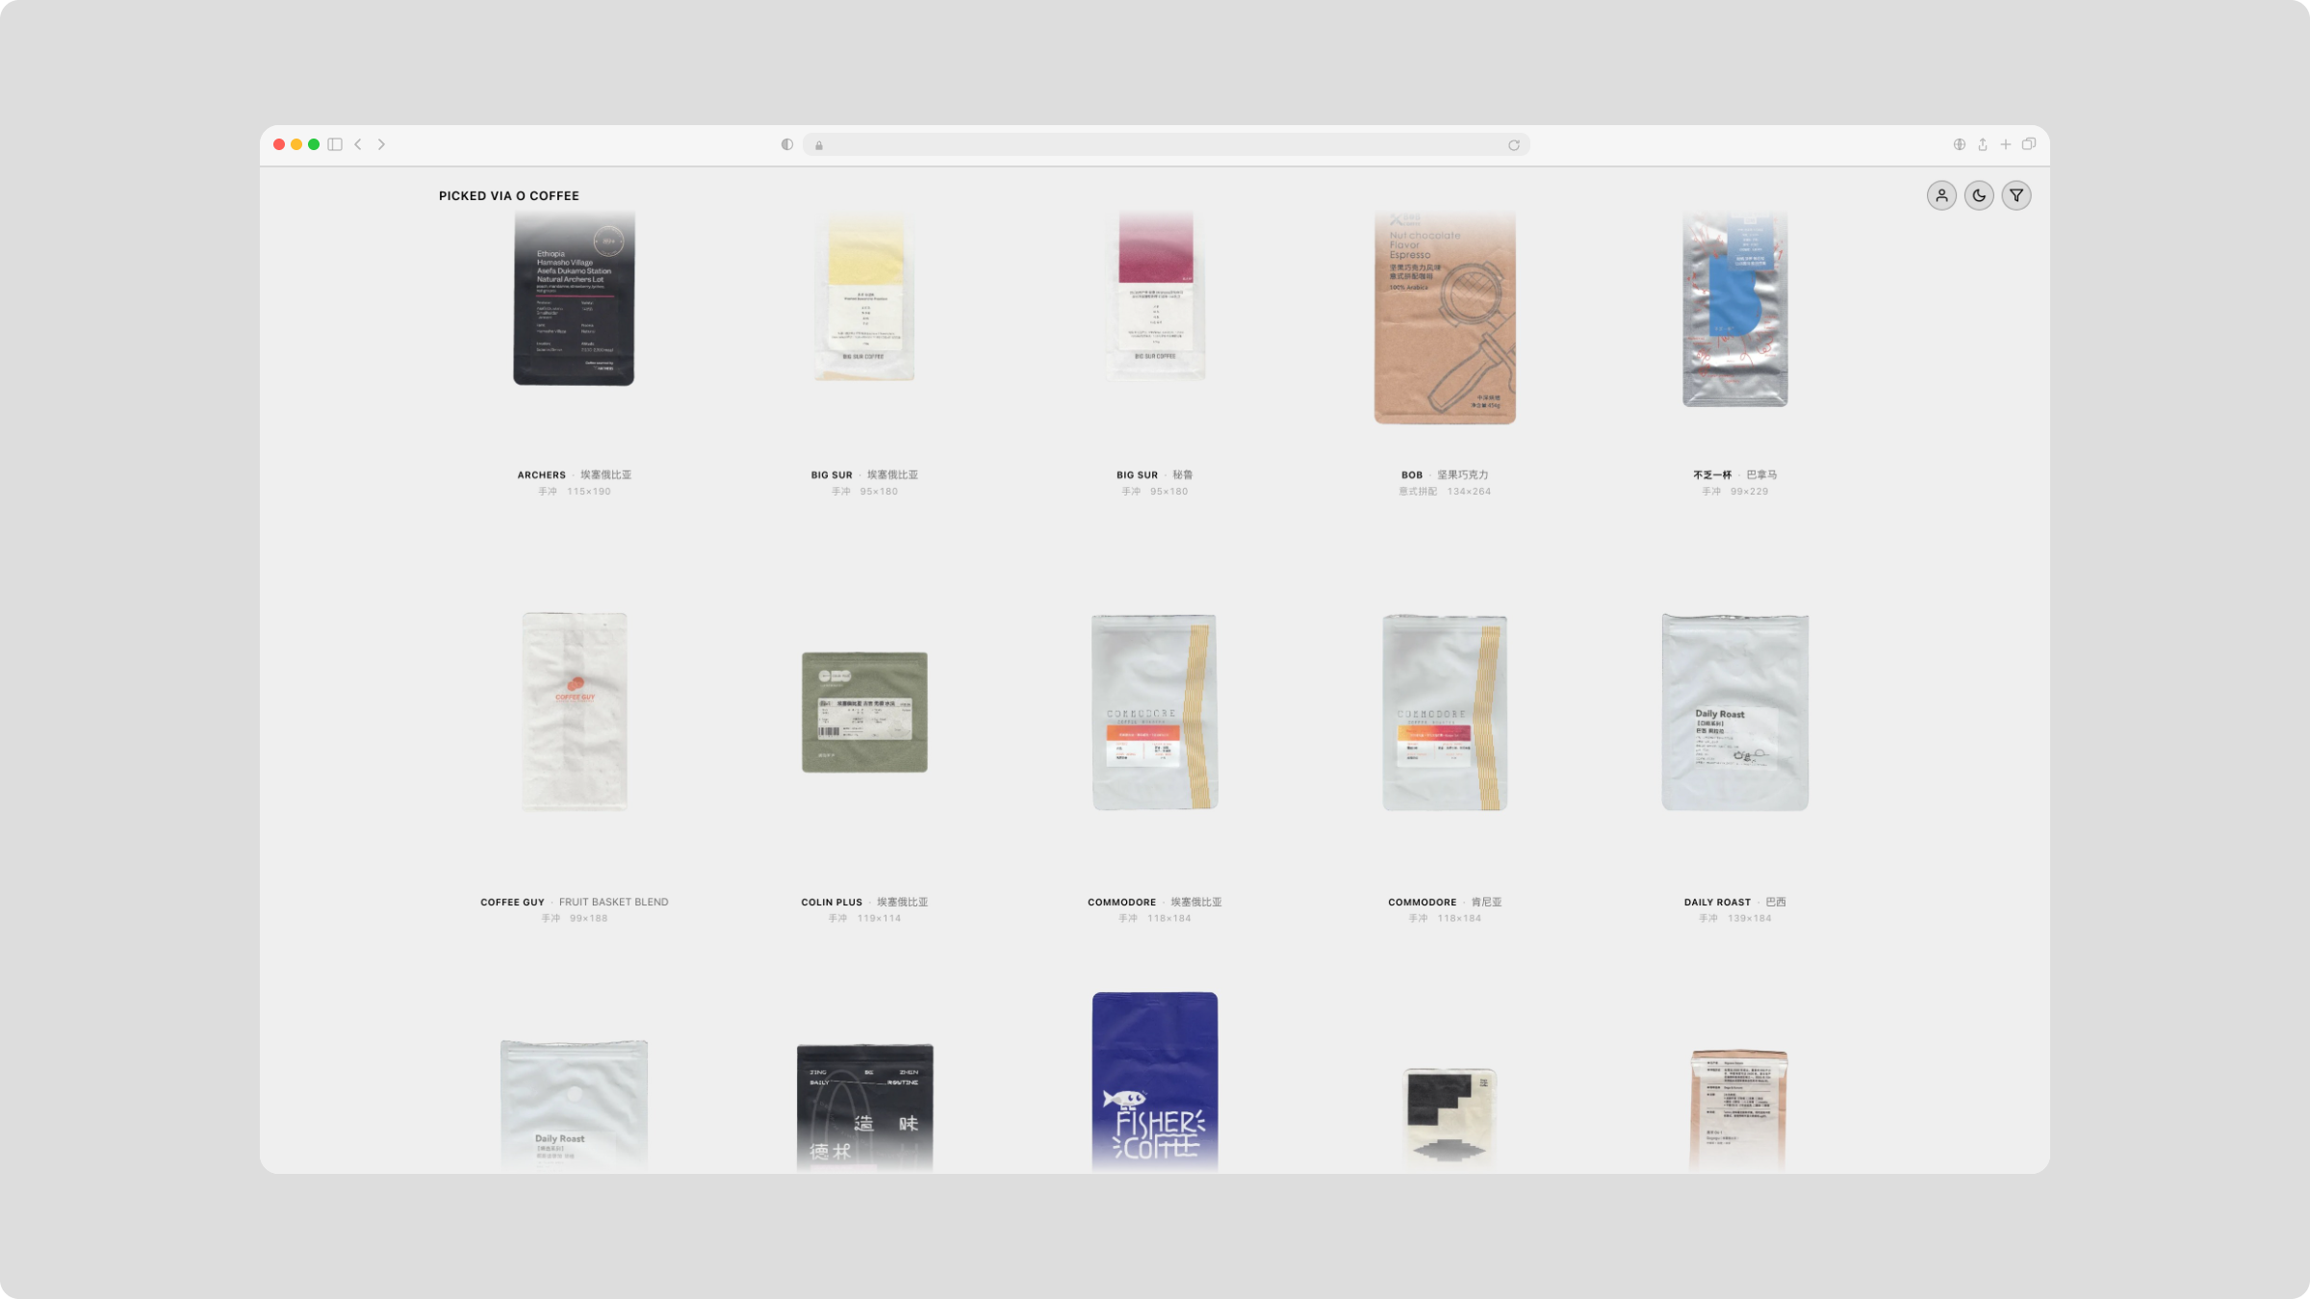The image size is (2310, 1299).
Task: Click the globe icon in browser toolbar
Action: coord(1960,144)
